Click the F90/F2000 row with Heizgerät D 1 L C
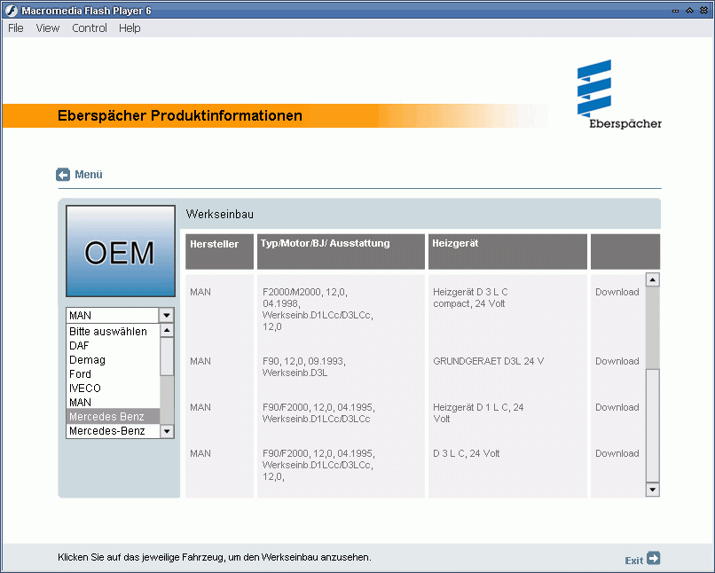Viewport: 715px width, 573px height. pos(318,413)
